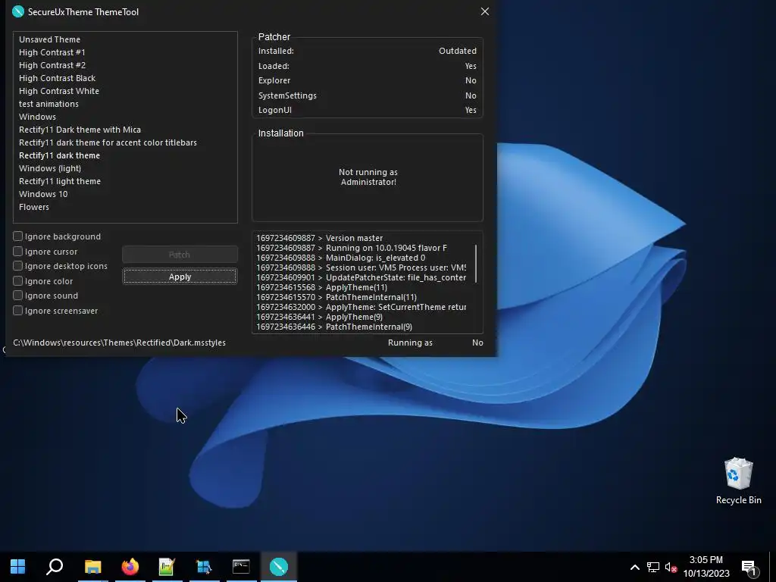Toggle Ignore desktop icons checkbox
Viewport: 776px width, 582px height.
click(18, 266)
